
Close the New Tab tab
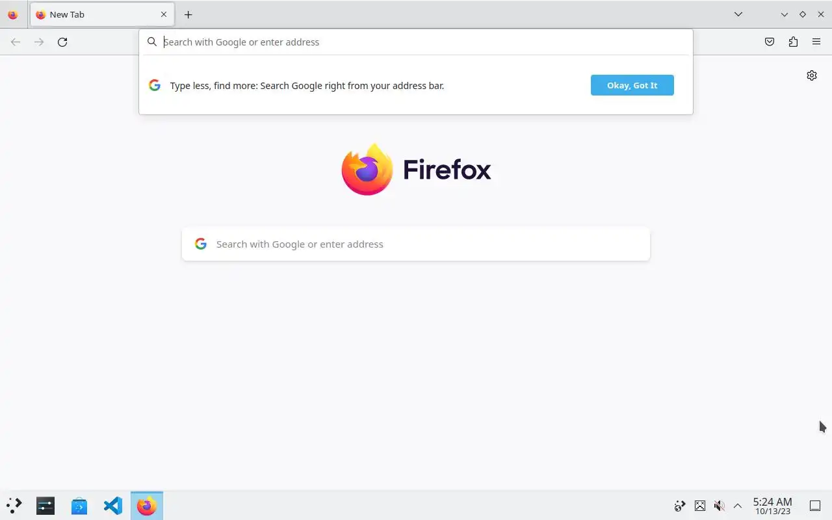pos(164,14)
